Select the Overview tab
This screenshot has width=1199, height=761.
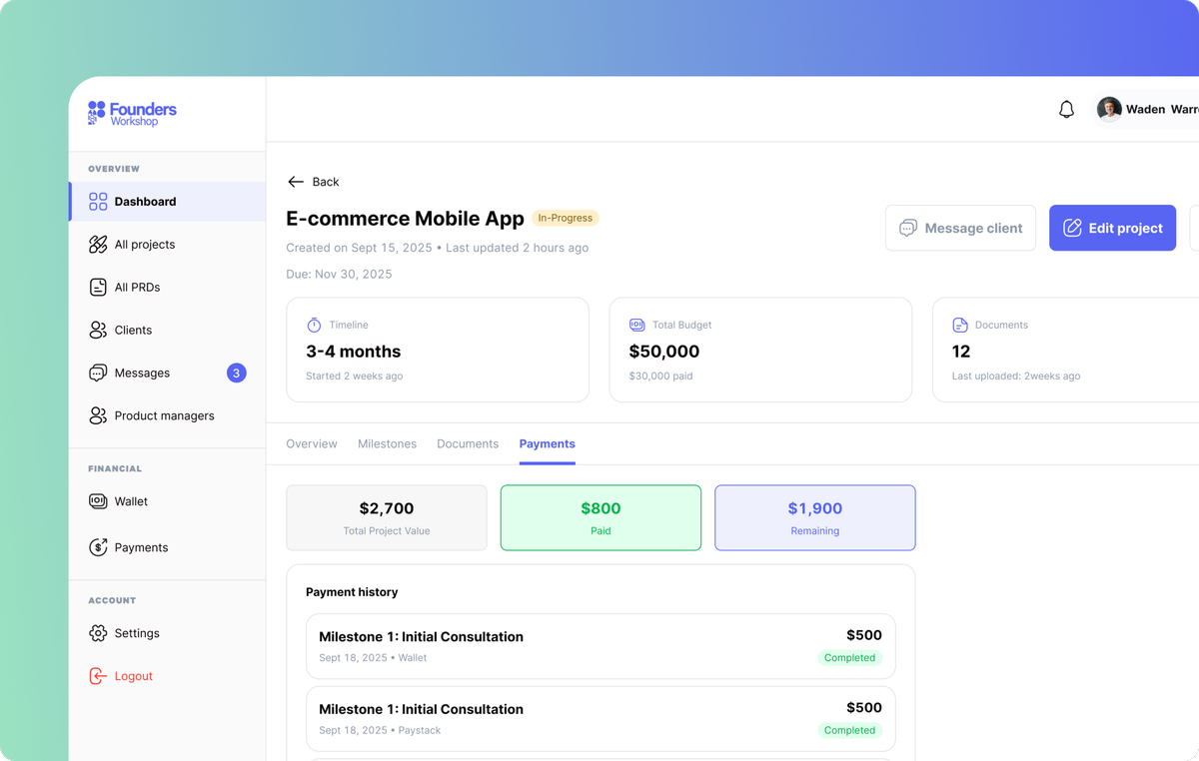coord(311,443)
